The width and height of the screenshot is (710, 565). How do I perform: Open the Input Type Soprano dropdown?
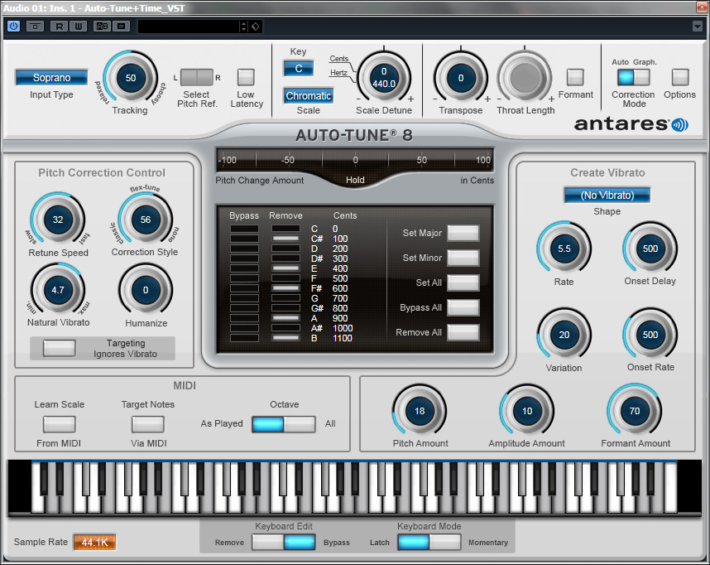click(x=51, y=78)
